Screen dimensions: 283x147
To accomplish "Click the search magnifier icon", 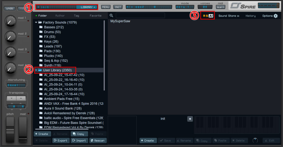I will point(111,16).
